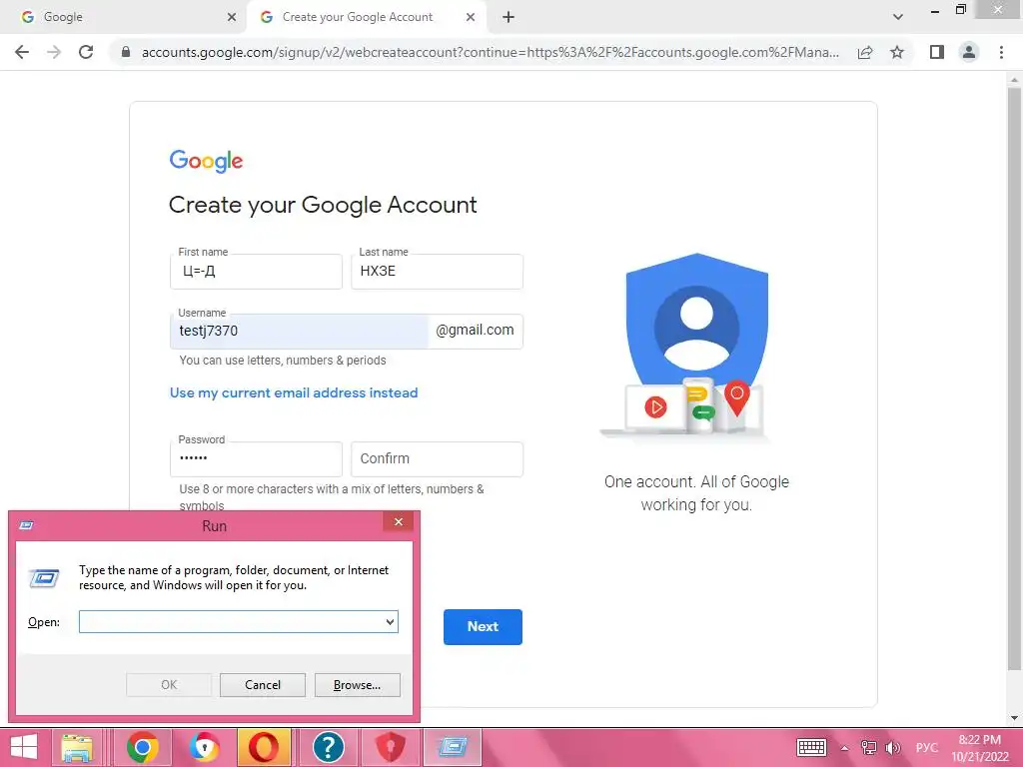Viewport: 1023px width, 767px height.
Task: Open File Explorer from the taskbar
Action: click(77, 747)
